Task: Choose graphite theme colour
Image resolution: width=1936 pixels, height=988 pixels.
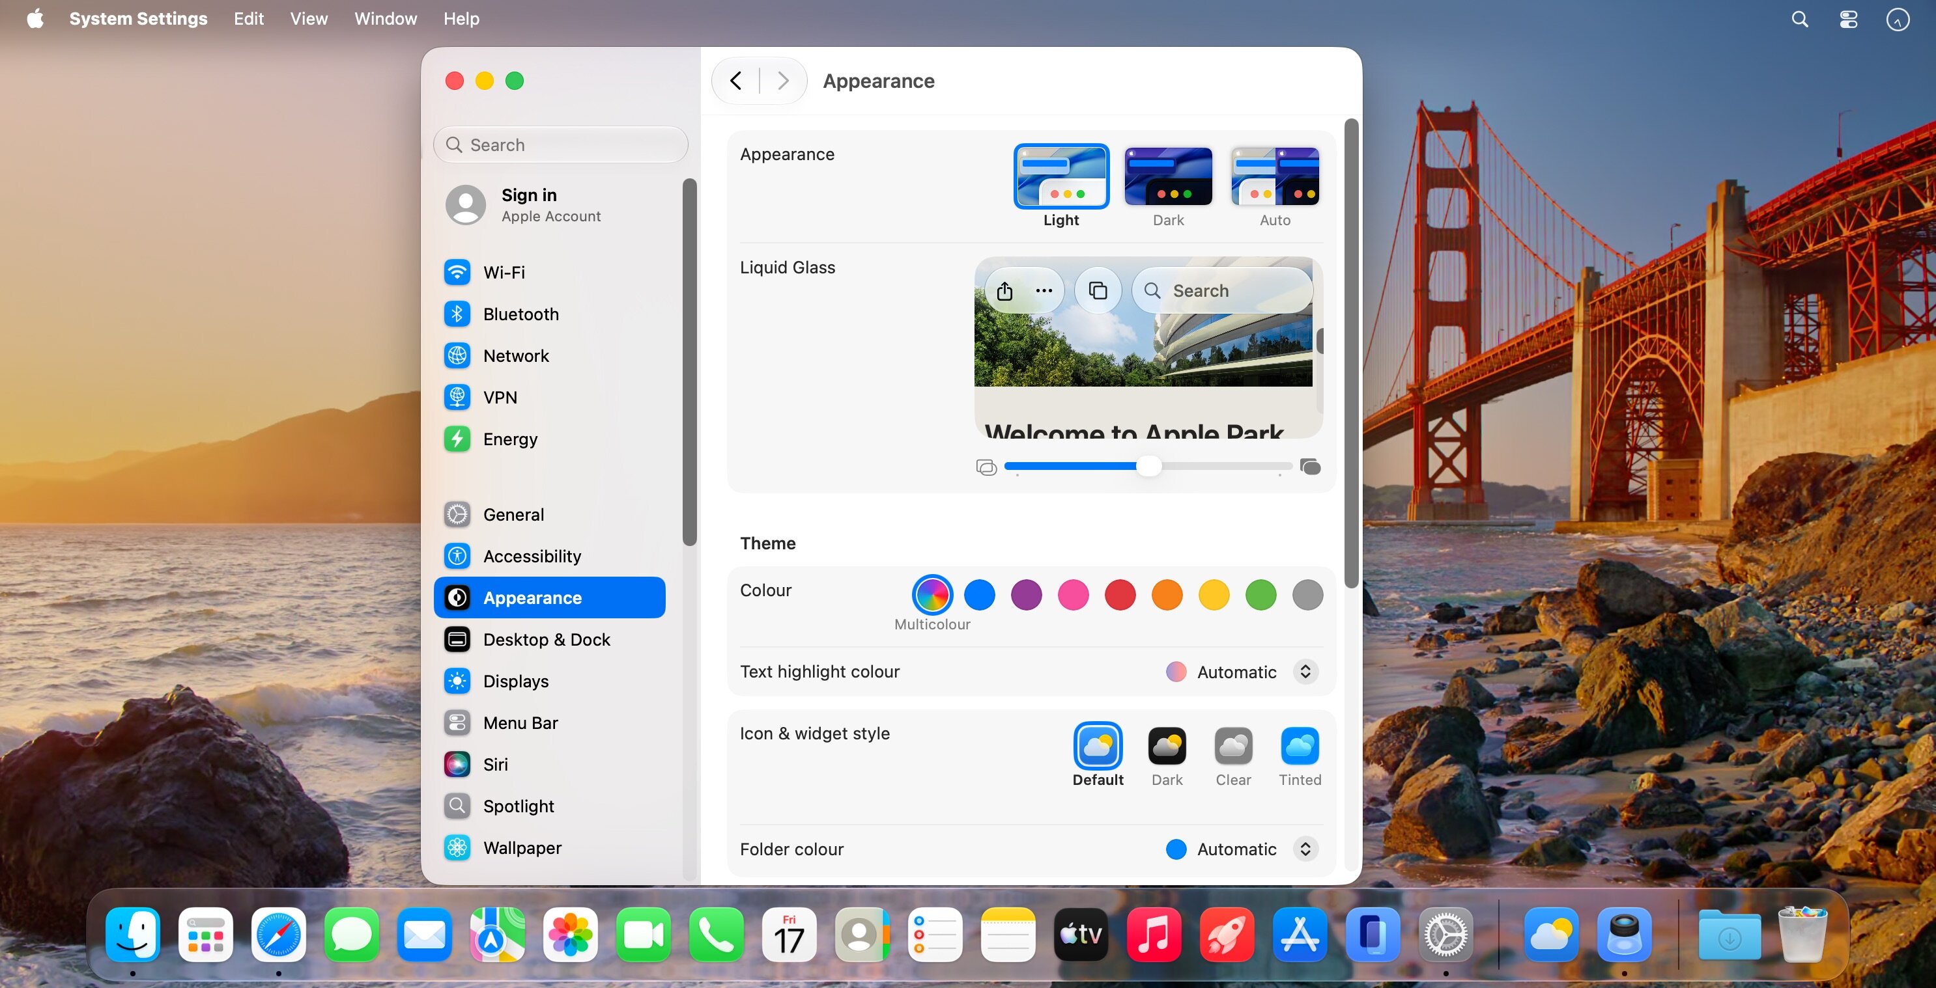Action: point(1307,595)
